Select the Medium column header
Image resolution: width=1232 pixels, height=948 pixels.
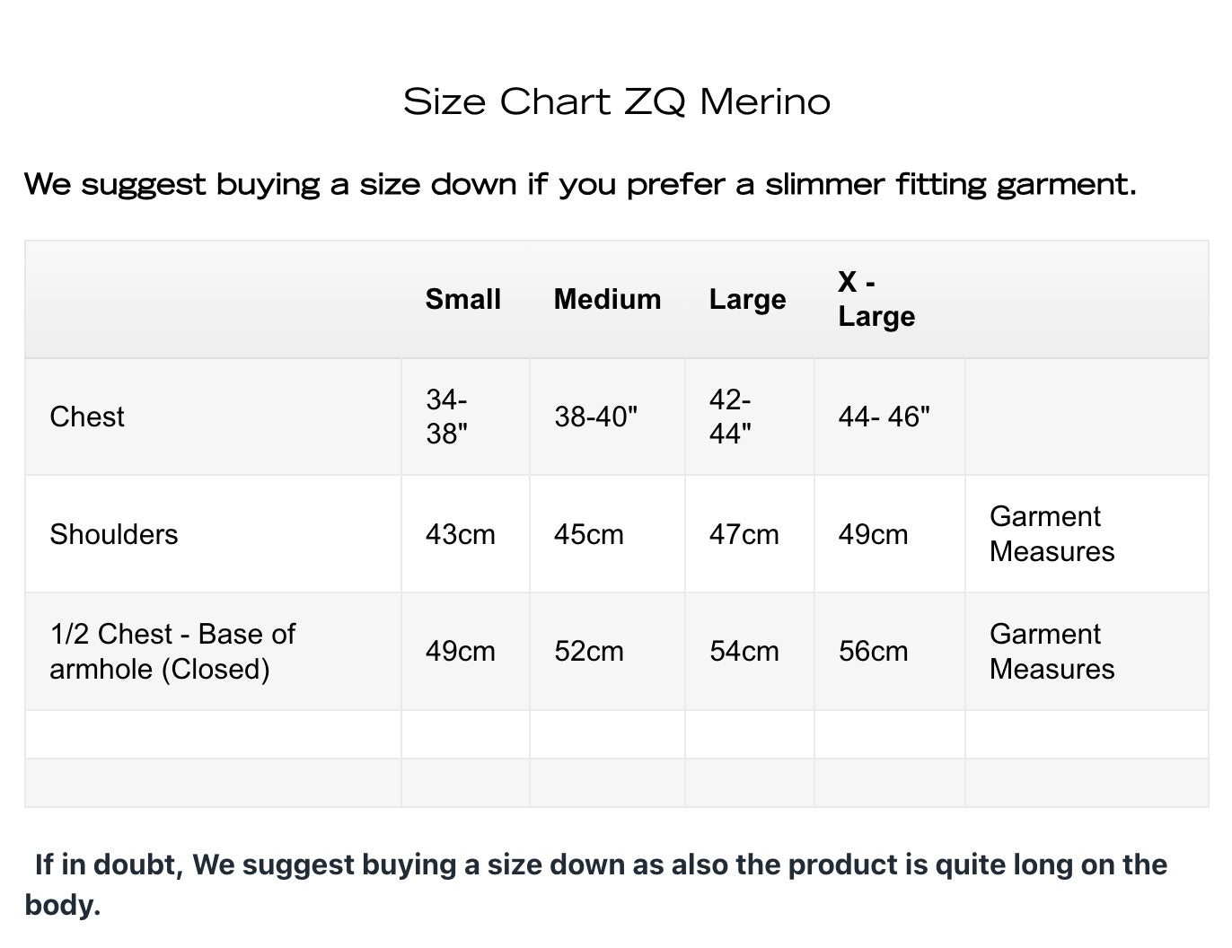point(607,299)
